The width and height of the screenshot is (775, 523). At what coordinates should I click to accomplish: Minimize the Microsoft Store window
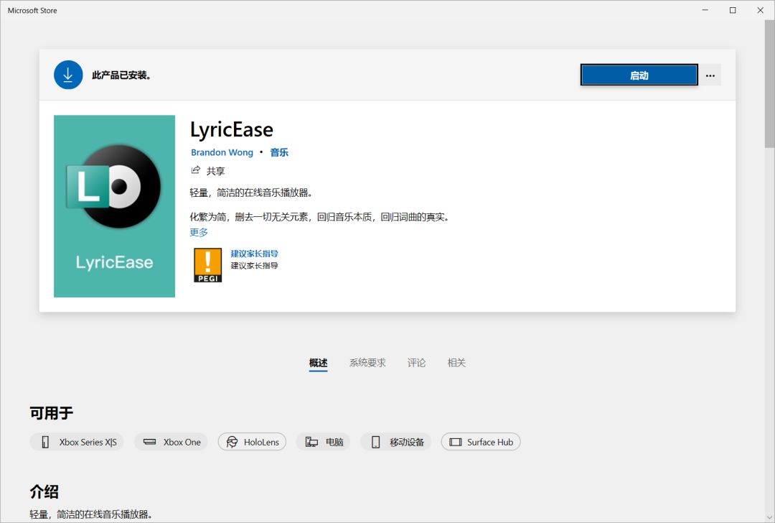click(705, 10)
